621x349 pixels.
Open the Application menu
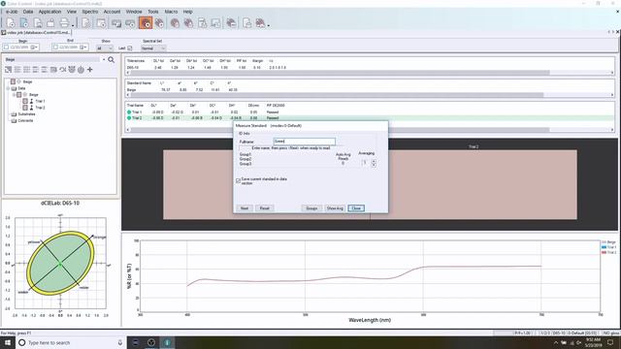point(49,12)
